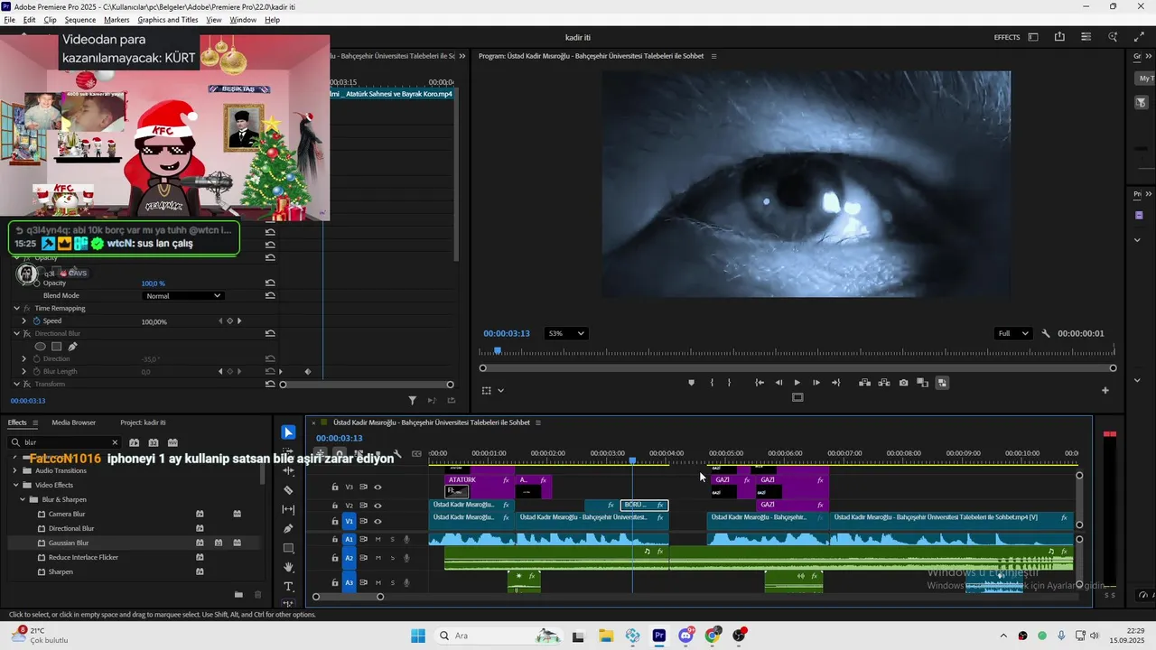
Task: Play the program monitor
Action: click(x=797, y=383)
